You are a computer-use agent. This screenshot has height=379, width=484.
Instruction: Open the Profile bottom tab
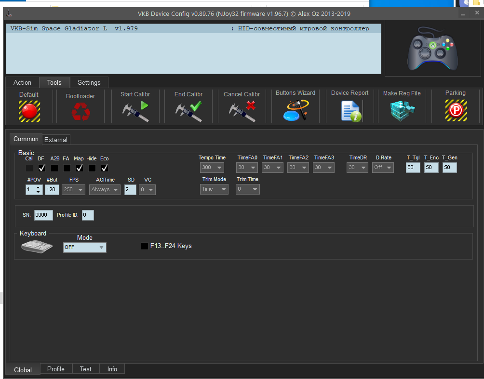click(x=56, y=369)
